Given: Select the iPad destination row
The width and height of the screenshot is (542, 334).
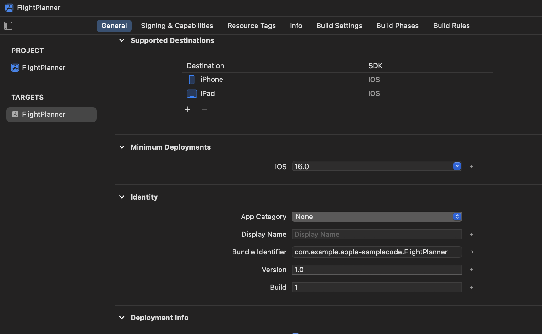Looking at the screenshot, I should (x=208, y=93).
